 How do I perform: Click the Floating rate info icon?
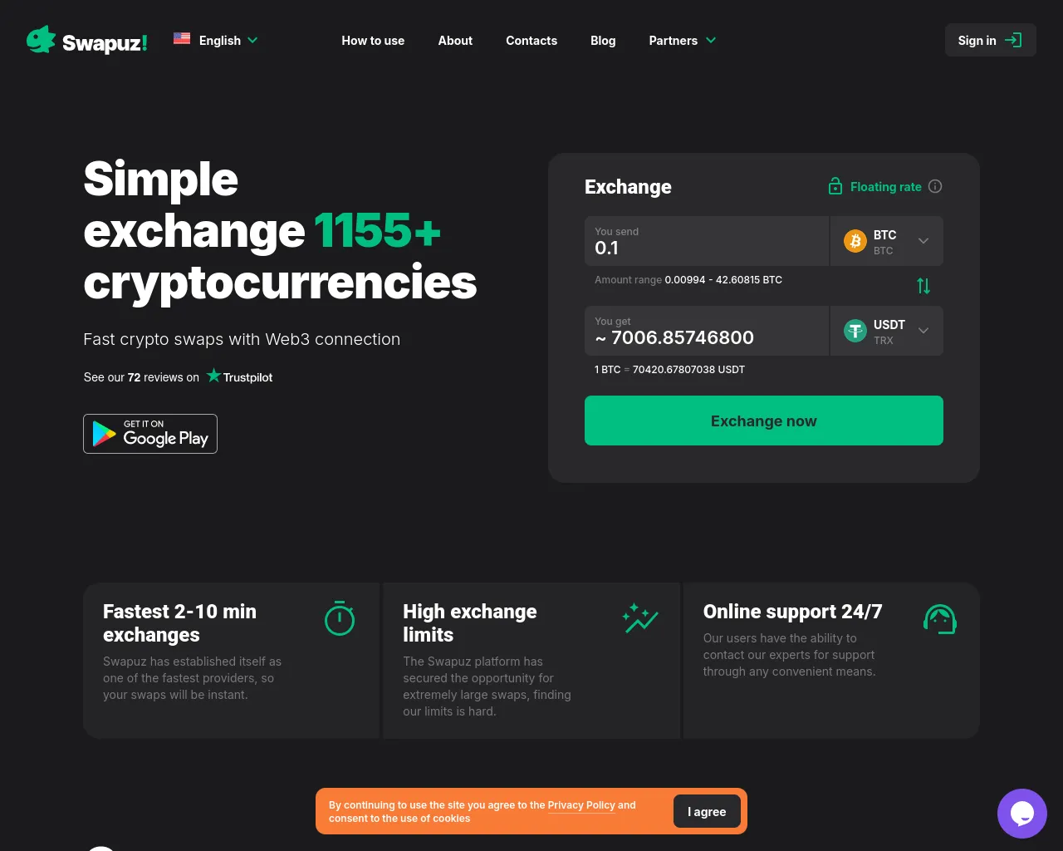tap(935, 186)
